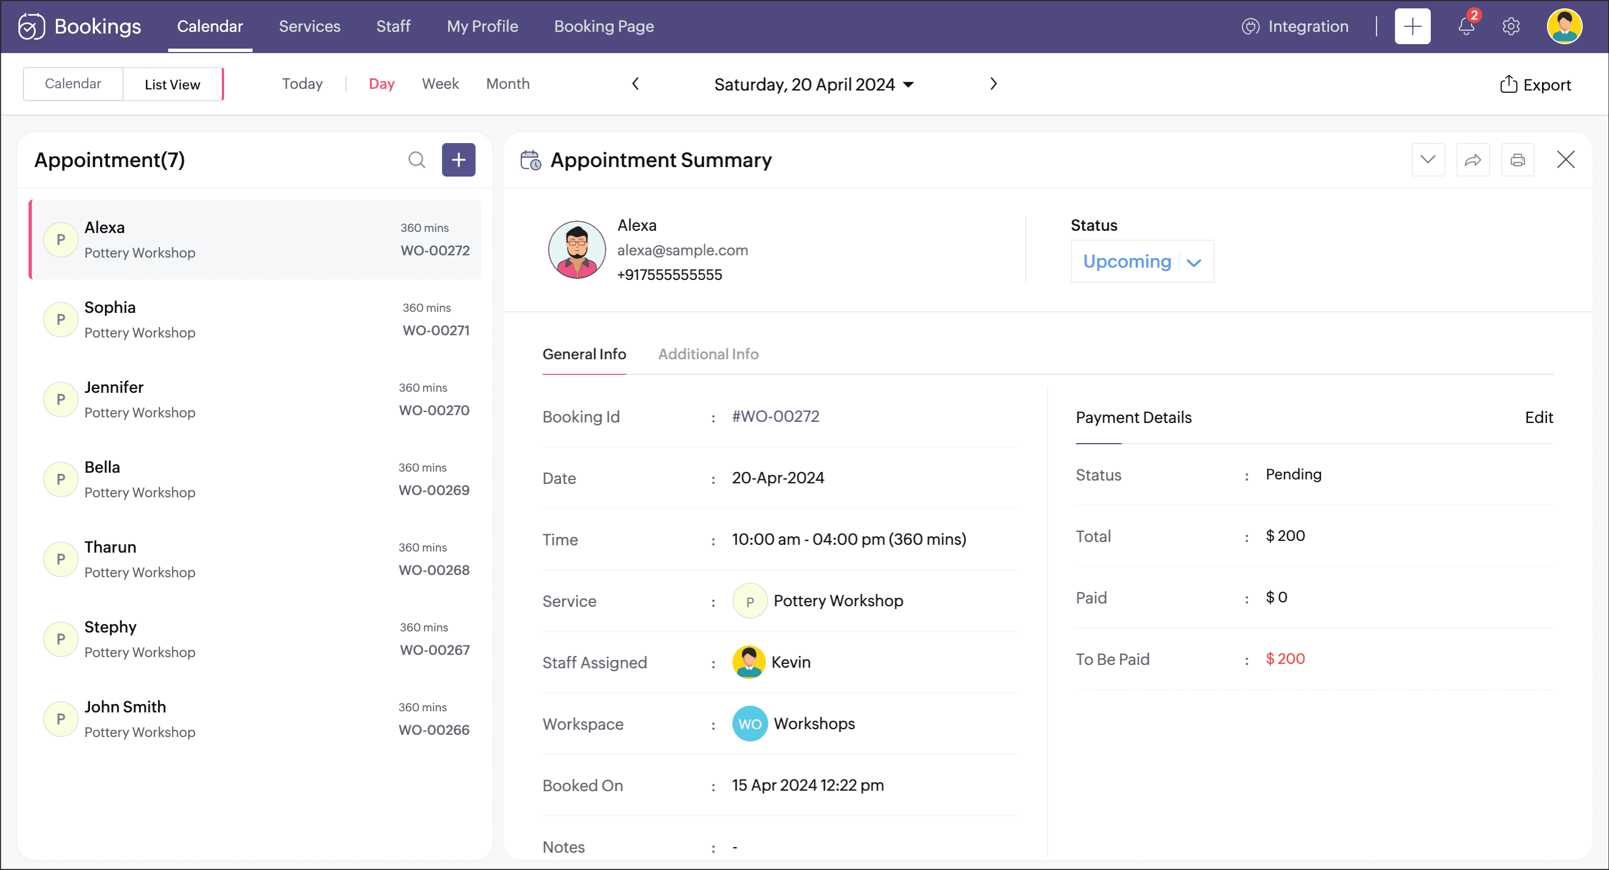Click the white plus button in header

pyautogui.click(x=1412, y=26)
